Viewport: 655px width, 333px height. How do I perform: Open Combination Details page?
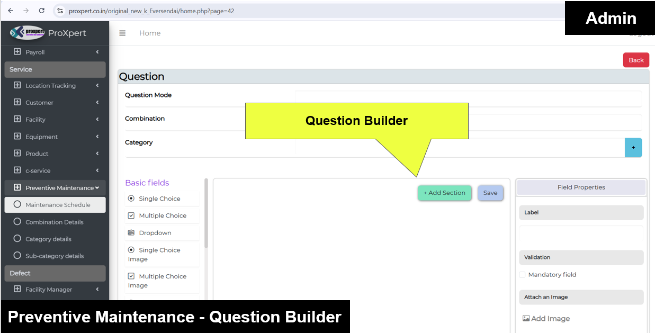[54, 222]
